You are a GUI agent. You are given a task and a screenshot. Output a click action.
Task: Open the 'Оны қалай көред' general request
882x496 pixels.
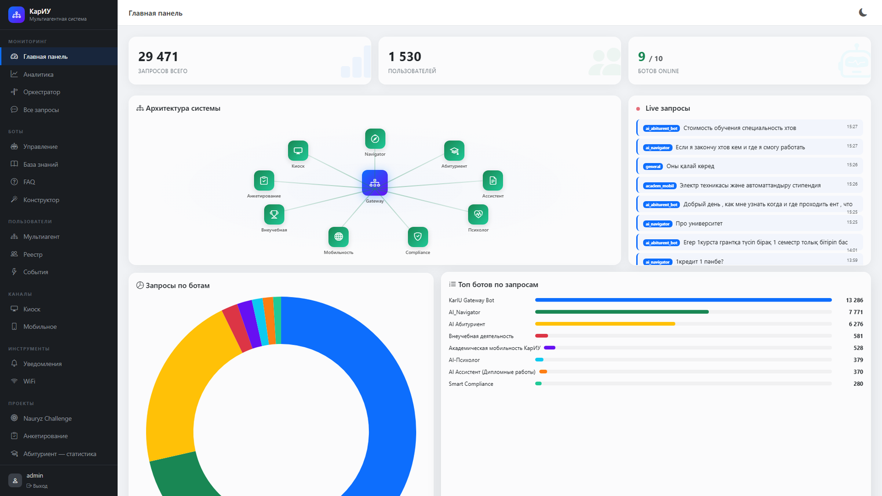[750, 166]
